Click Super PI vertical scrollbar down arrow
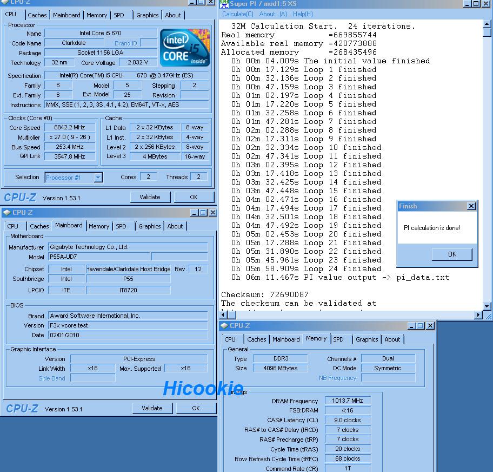 click(487, 306)
